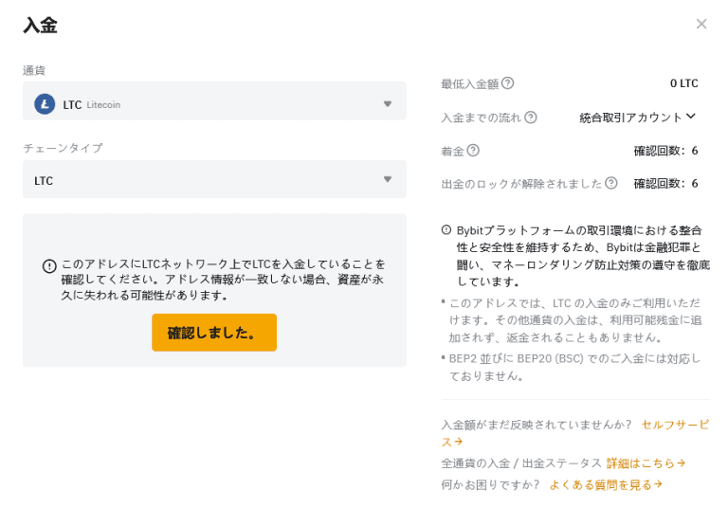This screenshot has width=728, height=508.
Task: Click the Litecoin logo icon
Action: pos(45,104)
